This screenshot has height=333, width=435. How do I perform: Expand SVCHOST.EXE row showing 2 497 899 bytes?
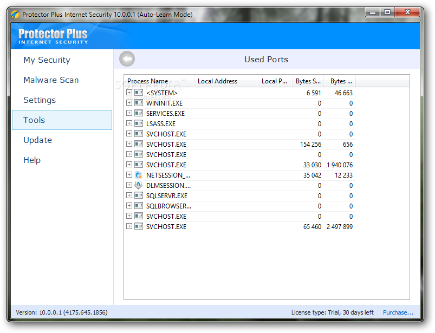(129, 226)
